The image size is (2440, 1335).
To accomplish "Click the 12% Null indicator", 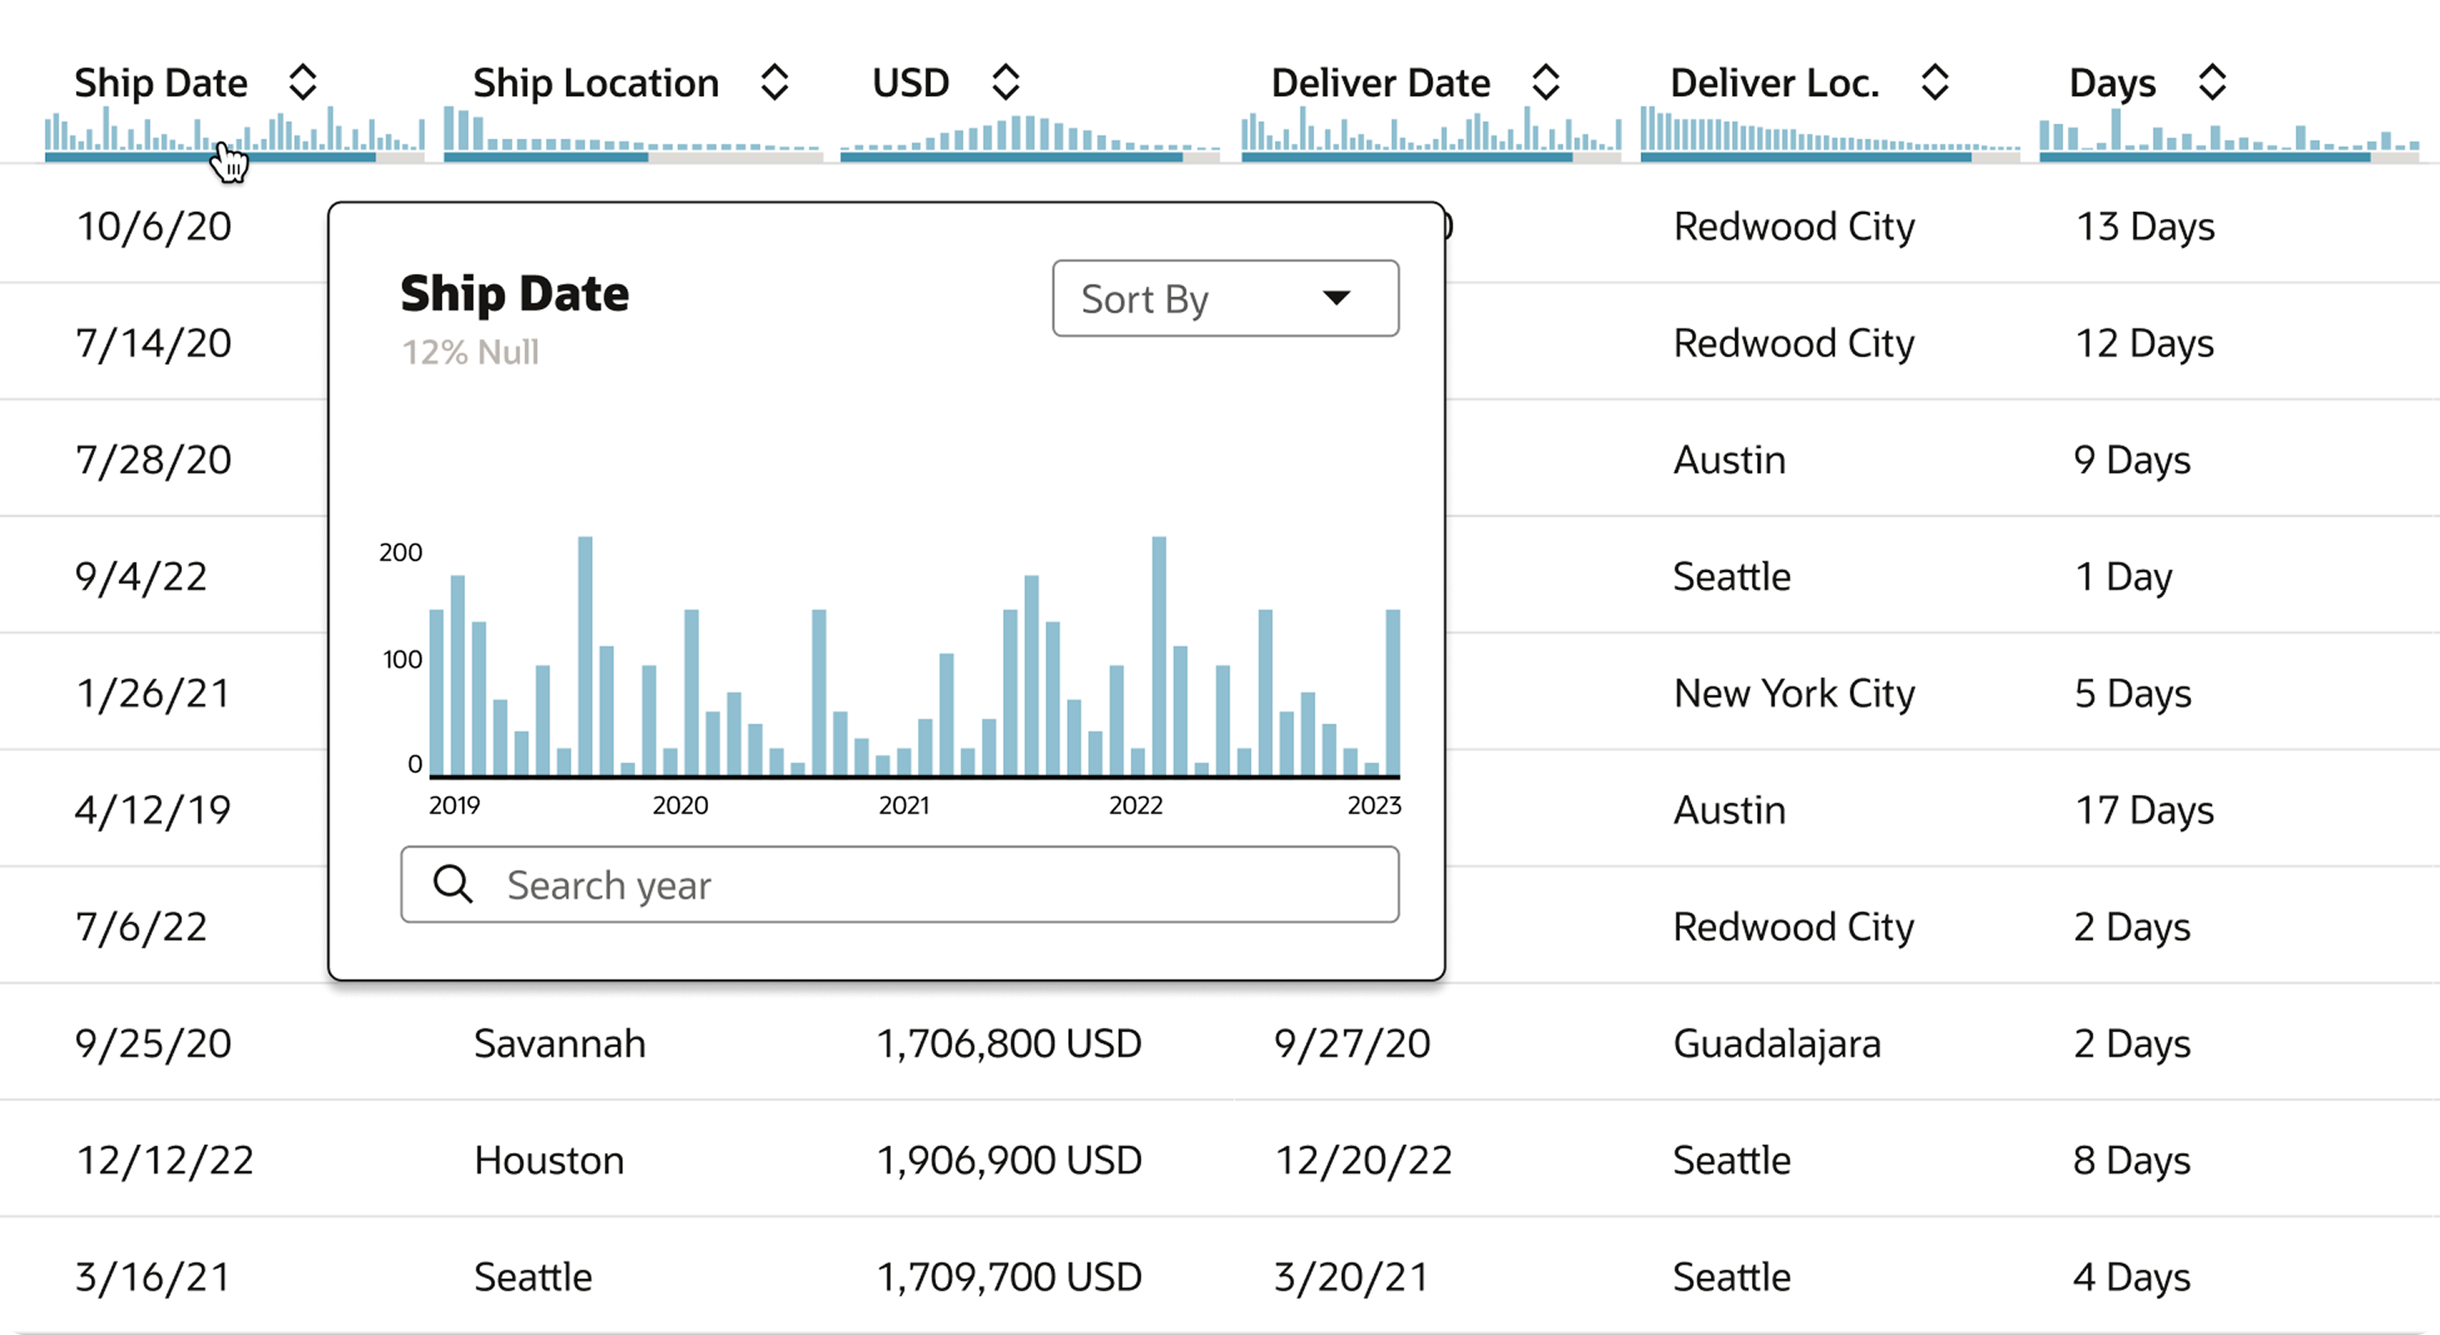I will [x=471, y=352].
